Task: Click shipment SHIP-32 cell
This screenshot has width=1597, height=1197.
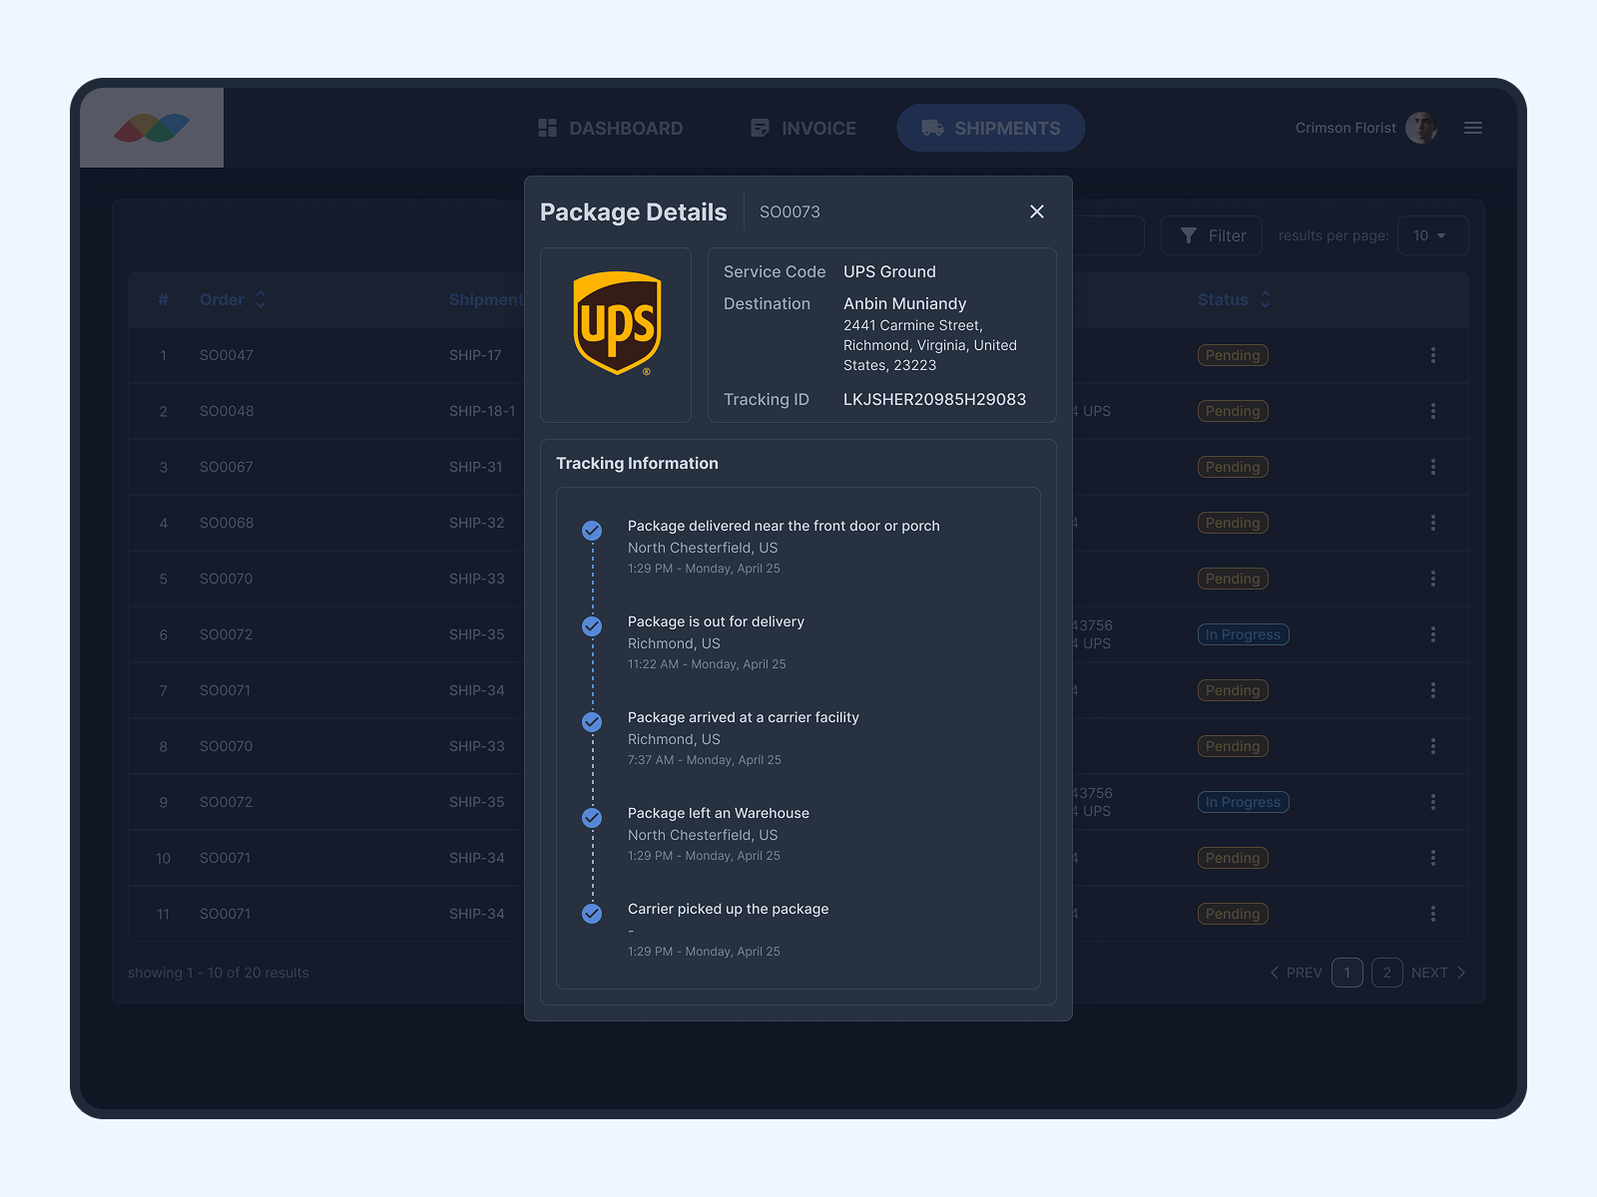Action: (477, 523)
